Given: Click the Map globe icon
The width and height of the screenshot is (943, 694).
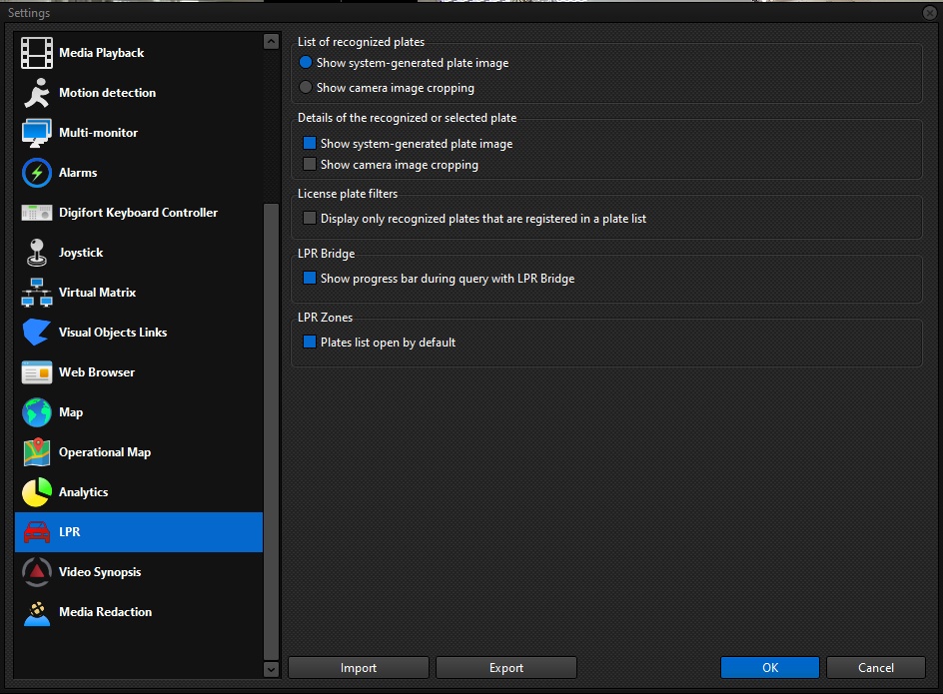Looking at the screenshot, I should [37, 412].
